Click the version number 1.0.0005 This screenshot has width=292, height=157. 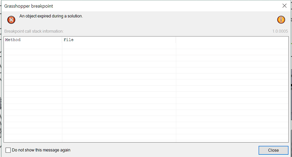(280, 31)
